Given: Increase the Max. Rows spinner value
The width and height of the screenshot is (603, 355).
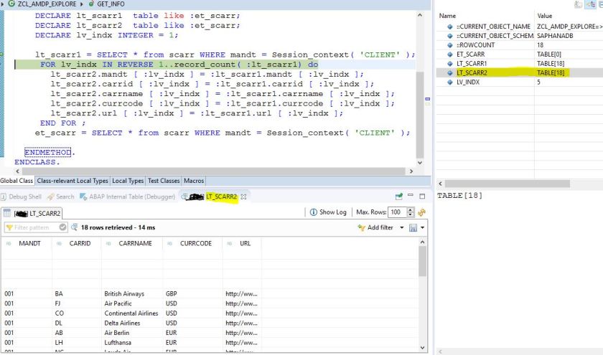Looking at the screenshot, I should coord(411,209).
